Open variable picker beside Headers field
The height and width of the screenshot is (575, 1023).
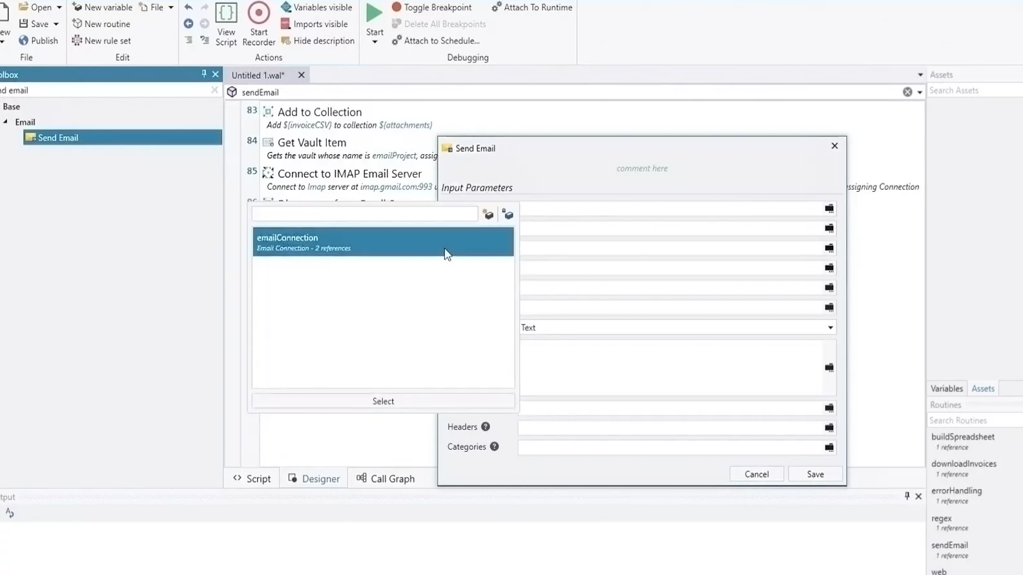click(x=829, y=427)
